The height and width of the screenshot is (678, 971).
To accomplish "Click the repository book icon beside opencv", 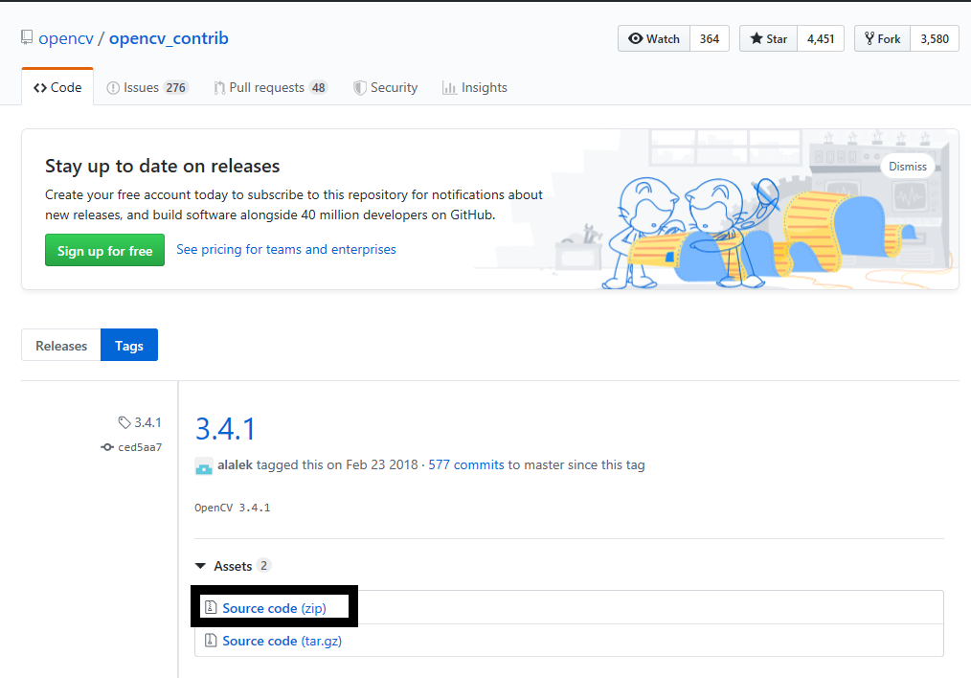I will click(27, 37).
